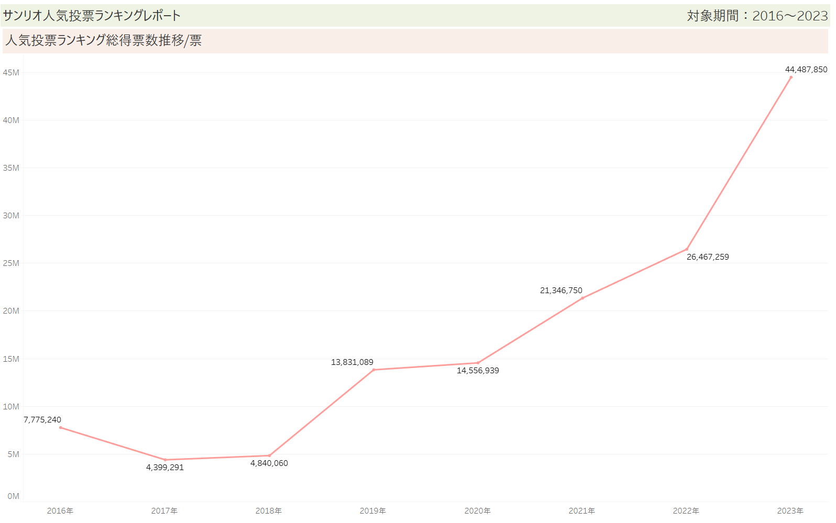The height and width of the screenshot is (523, 836).
Task: Select the value label 26,467,259
Action: pyautogui.click(x=708, y=257)
